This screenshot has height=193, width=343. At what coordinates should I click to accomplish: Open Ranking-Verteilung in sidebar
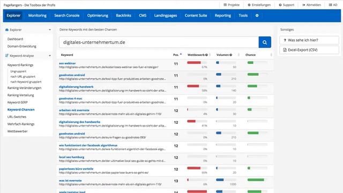click(20, 95)
